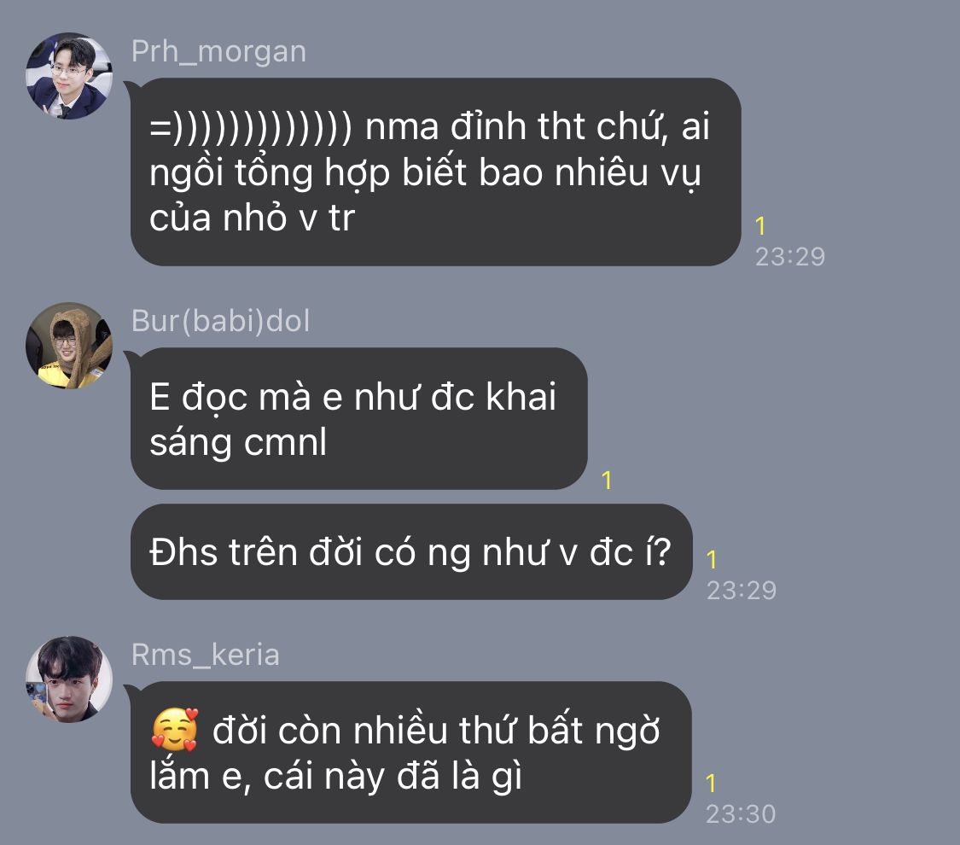The width and height of the screenshot is (960, 845).
Task: Select message starting with =)))))))))))) nma đỉnh
Action: 436,172
